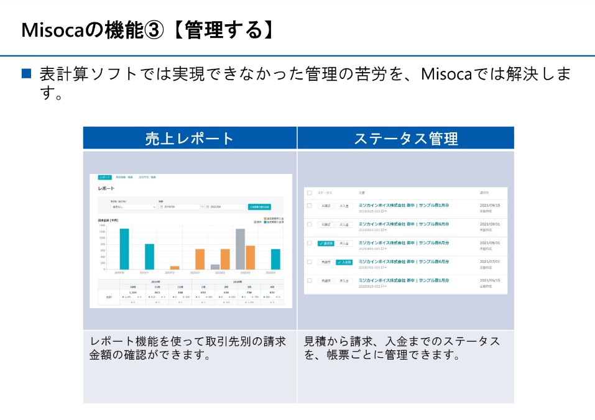Toggle the 未請求 status on the 2021/07/01 row
Viewport: 595px width, 420px height.
pos(326,262)
